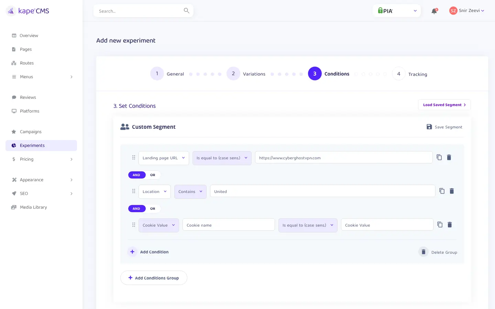Click the Kape CMS logo

(x=28, y=11)
